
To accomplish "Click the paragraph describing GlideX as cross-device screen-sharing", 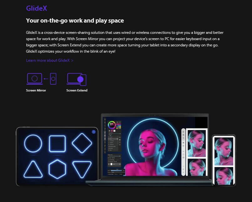I will 125,42.
